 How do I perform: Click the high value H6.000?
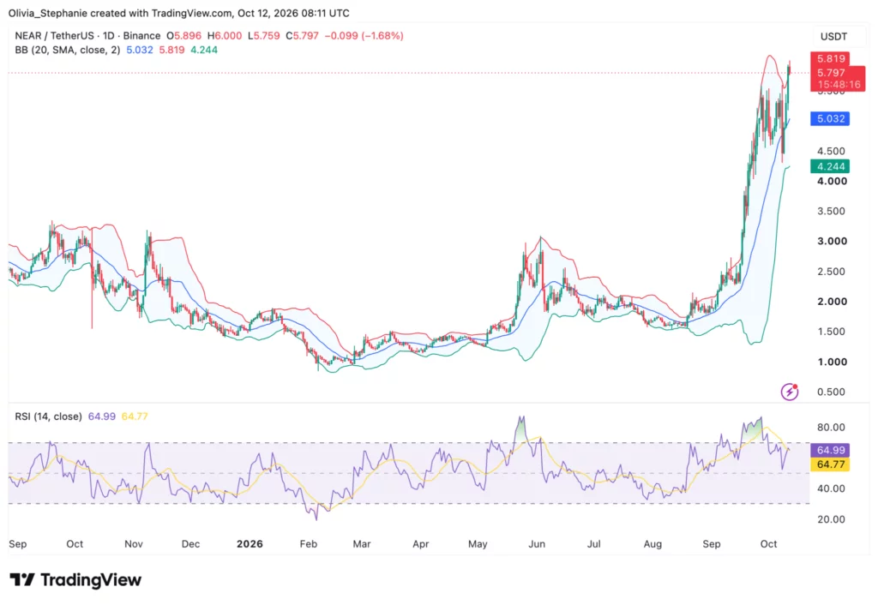pyautogui.click(x=225, y=36)
